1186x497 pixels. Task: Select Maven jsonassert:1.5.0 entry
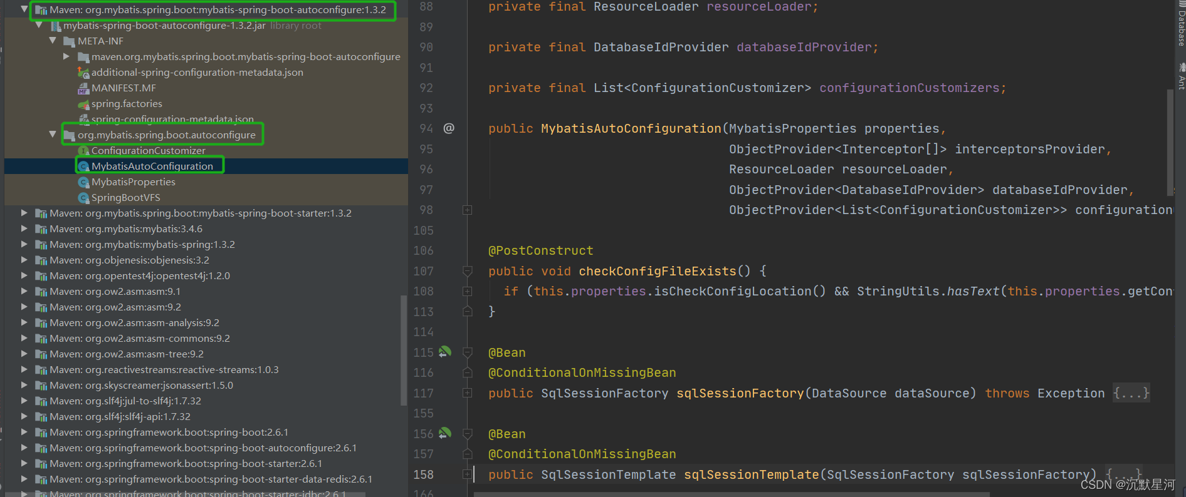(x=141, y=385)
